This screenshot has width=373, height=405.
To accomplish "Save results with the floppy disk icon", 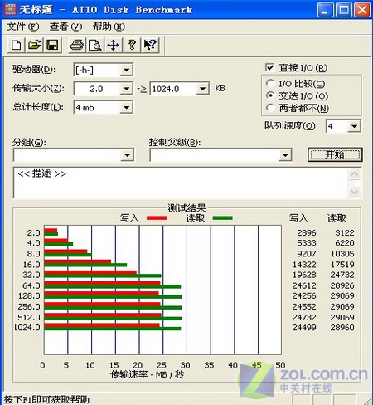I will [x=52, y=45].
